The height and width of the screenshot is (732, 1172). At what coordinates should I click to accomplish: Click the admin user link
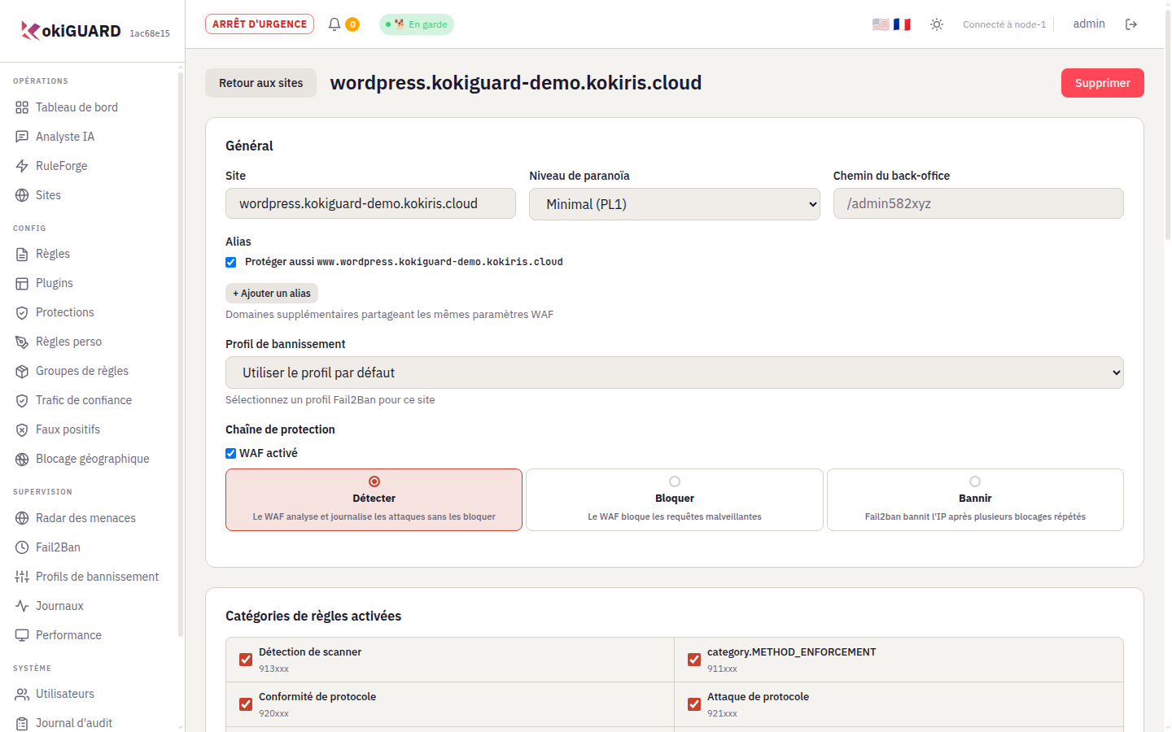click(x=1089, y=24)
